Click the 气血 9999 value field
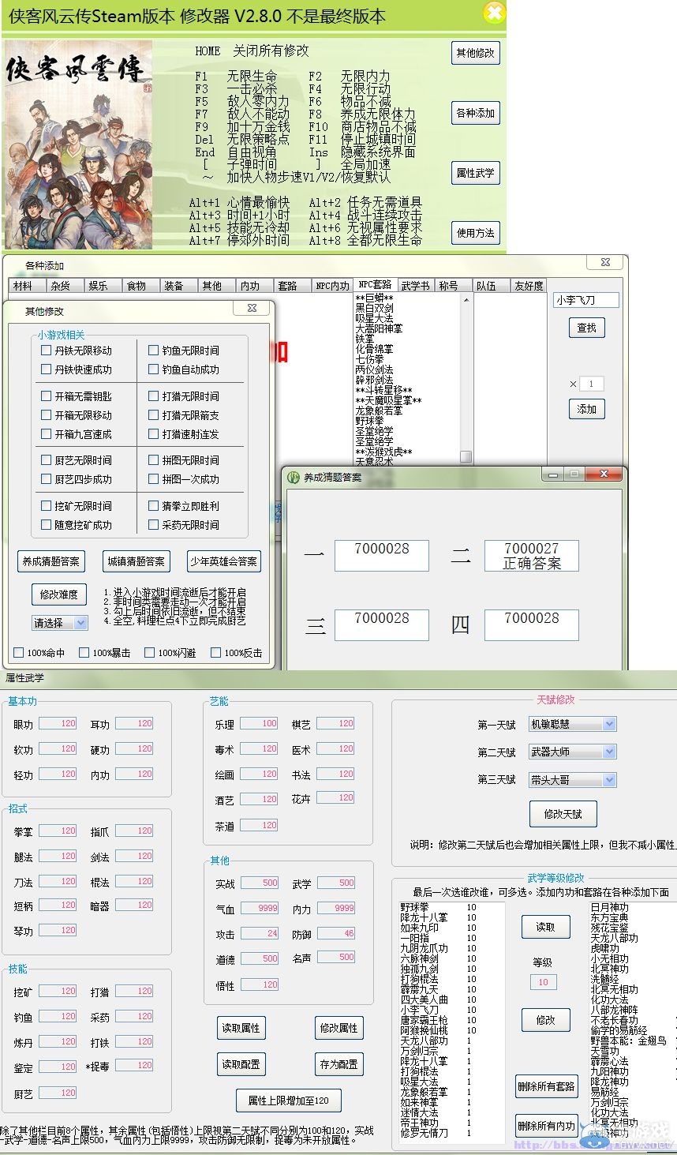Screen dimensions: 677x1155 260,909
